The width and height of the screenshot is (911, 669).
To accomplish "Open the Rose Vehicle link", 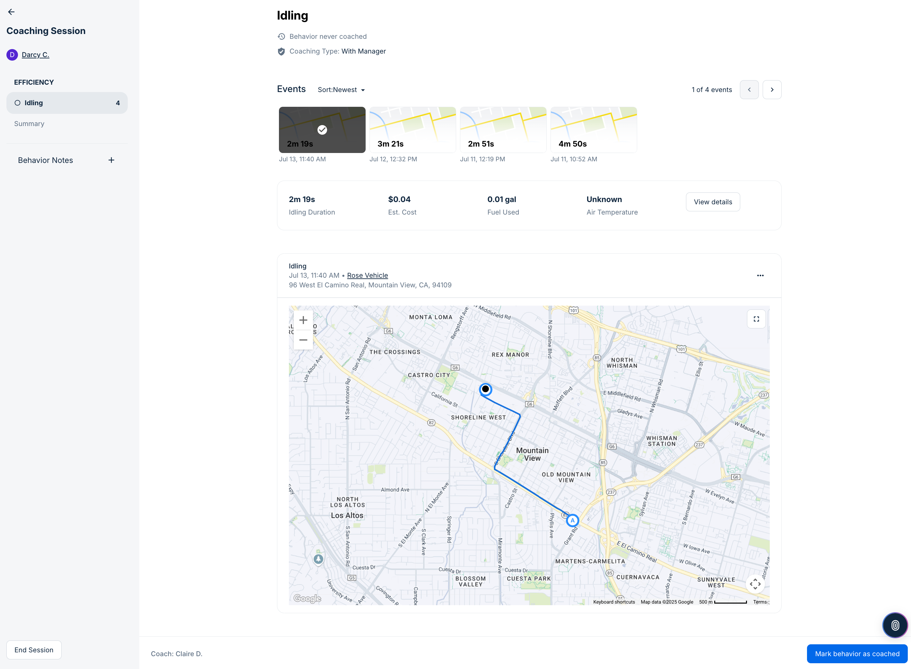I will pos(367,275).
